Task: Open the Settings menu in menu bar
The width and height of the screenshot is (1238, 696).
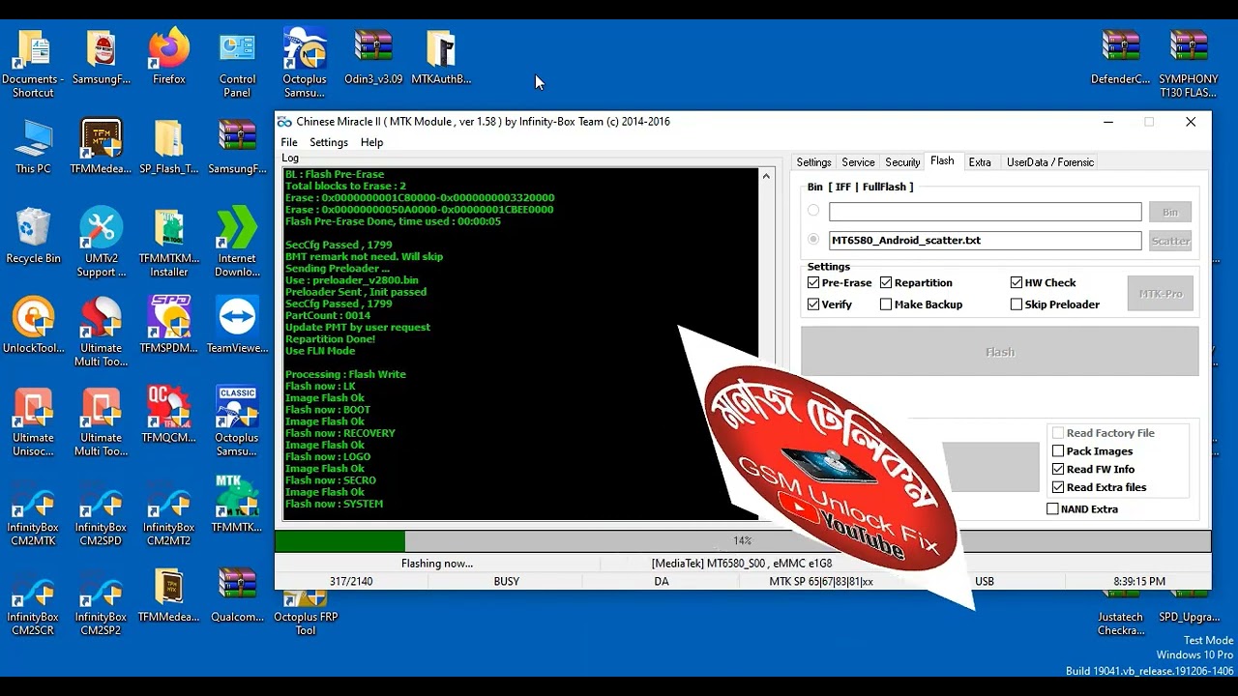Action: tap(329, 142)
